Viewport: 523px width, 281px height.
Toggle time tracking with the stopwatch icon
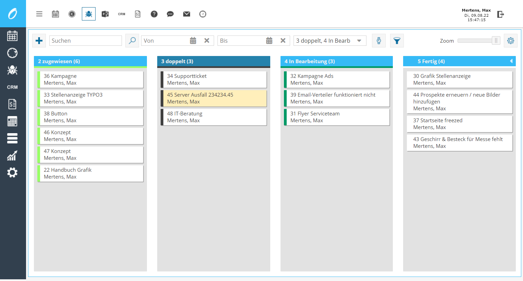tap(379, 40)
